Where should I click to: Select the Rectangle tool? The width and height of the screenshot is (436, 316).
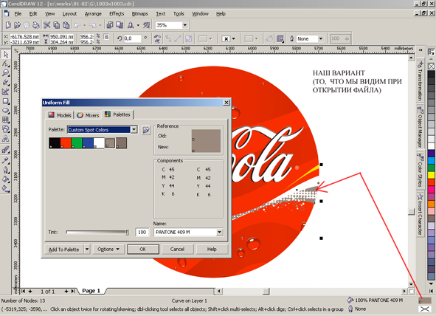click(6, 101)
